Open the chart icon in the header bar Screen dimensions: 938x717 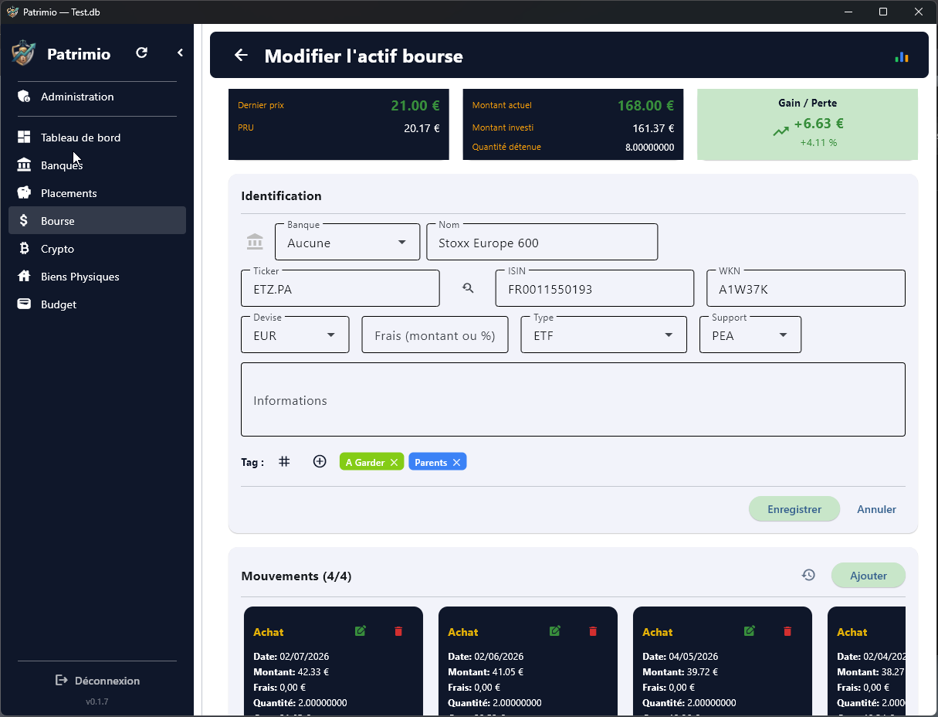click(902, 56)
